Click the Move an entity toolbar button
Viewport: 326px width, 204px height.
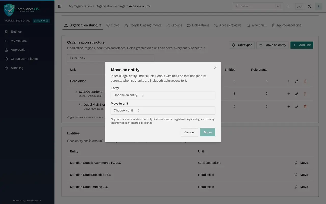(x=273, y=45)
